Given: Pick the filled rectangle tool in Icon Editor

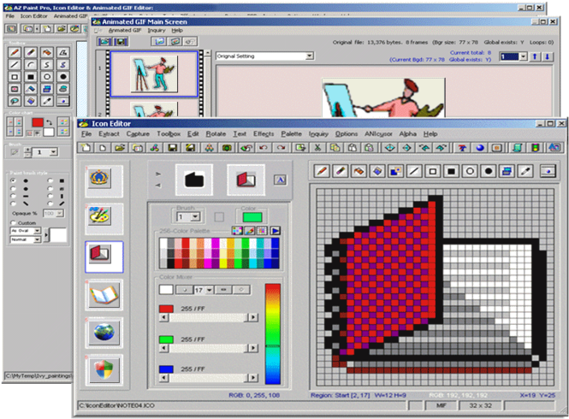Looking at the screenshot, I should point(451,171).
